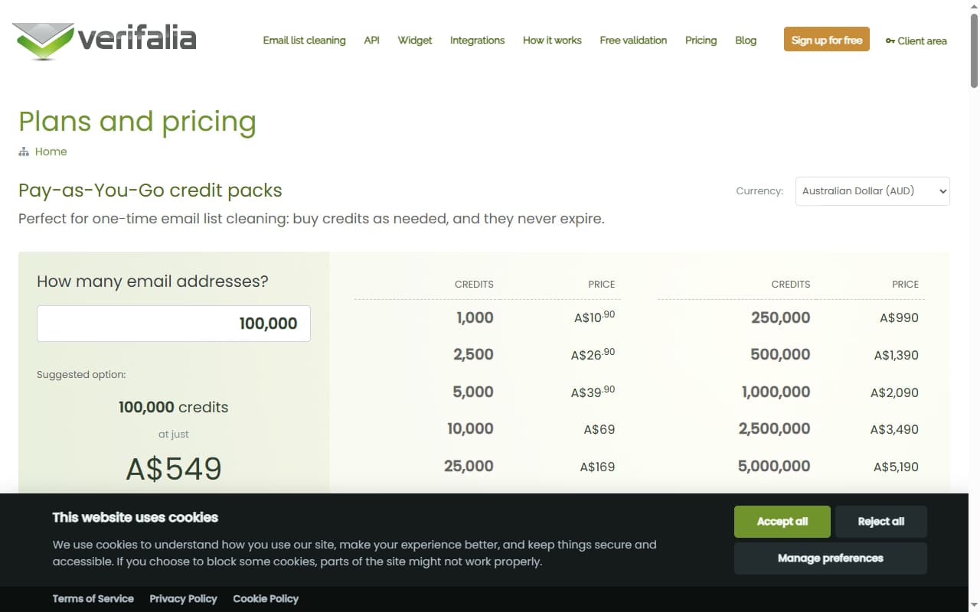Click the A$69 price
980x612 pixels.
[599, 430]
